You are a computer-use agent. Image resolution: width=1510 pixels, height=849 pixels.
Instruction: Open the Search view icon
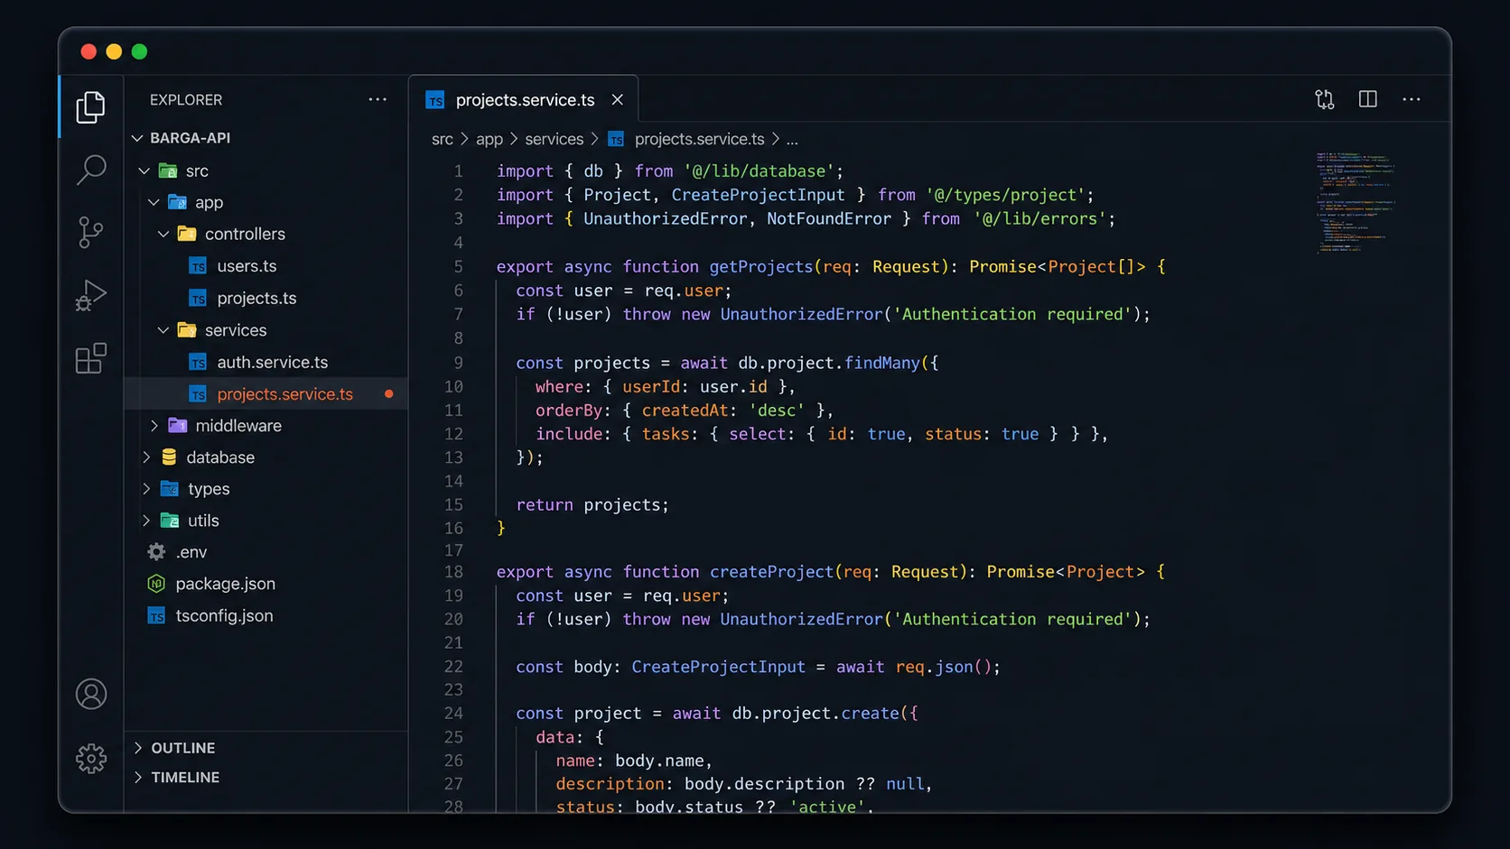tap(90, 169)
